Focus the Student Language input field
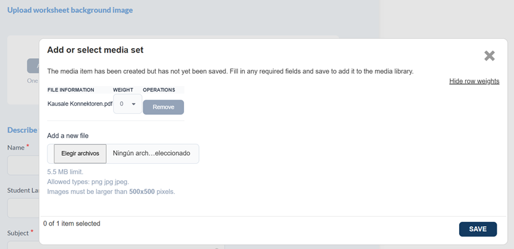Image resolution: width=514 pixels, height=249 pixels. coord(22,208)
